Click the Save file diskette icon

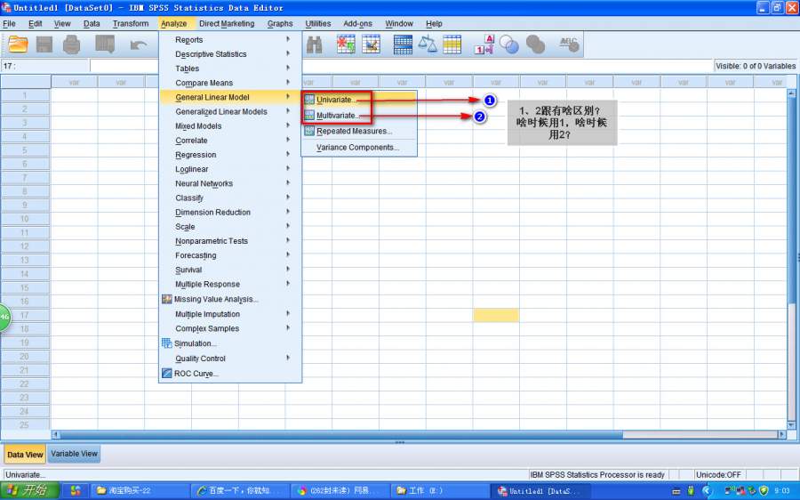(44, 44)
